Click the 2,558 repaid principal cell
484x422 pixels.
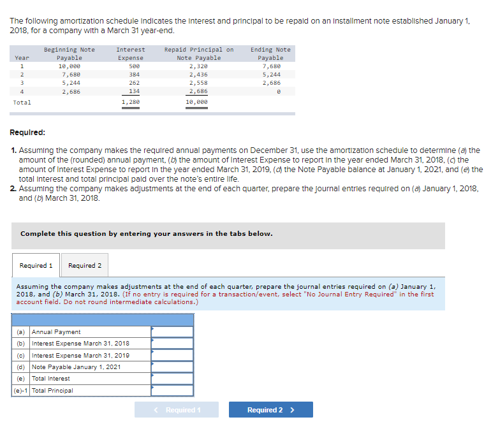198,83
